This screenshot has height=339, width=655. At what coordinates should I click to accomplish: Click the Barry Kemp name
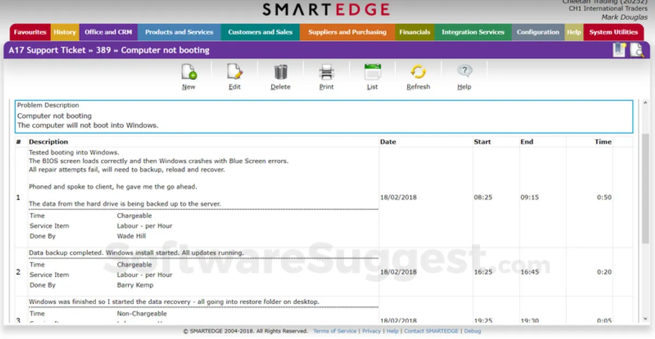pos(135,286)
